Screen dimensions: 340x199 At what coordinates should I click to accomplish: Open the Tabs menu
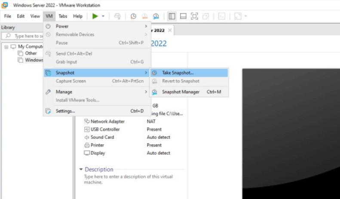63,16
